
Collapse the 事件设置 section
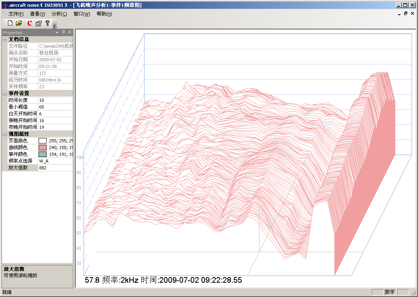(5, 93)
